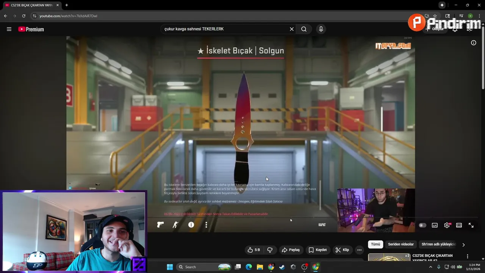Share the video via Paylaş
The height and width of the screenshot is (273, 485).
[291, 250]
